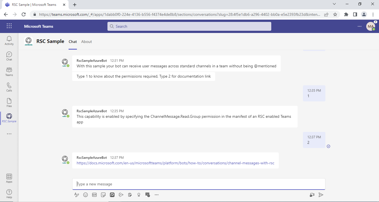Screen dimensions: 379x202
Task: Open the Chrome three-dot menu
Action: (x=373, y=14)
